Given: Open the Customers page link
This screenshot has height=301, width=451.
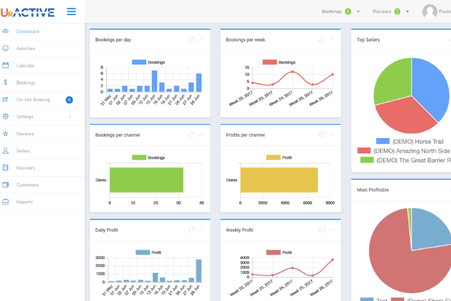Looking at the screenshot, I should coord(27,185).
